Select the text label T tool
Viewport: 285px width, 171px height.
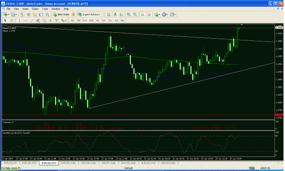coord(57,20)
